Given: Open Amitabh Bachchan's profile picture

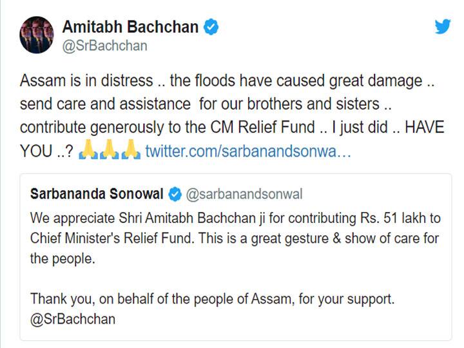Looking at the screenshot, I should pos(36,35).
